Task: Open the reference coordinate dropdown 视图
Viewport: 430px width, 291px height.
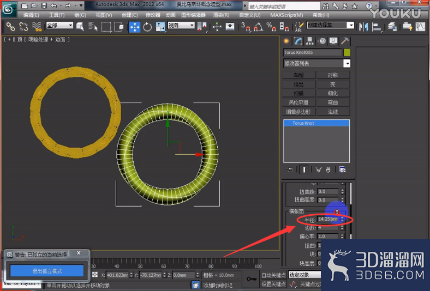Action: 181,26
